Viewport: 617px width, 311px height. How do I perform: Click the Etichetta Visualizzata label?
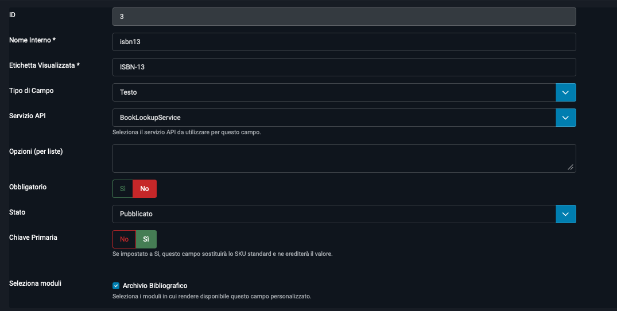pos(44,65)
